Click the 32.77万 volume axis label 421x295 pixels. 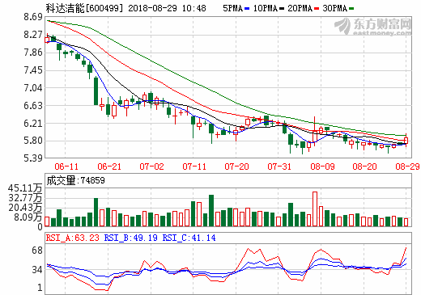(25, 198)
